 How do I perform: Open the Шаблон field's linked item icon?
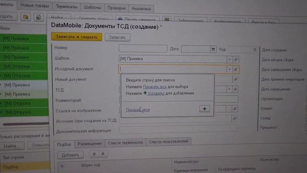point(236,59)
